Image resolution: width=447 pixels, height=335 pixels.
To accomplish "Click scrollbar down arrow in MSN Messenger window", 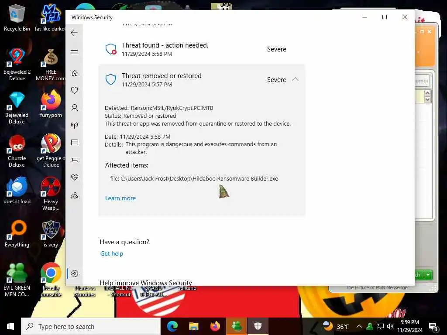I will point(427,100).
